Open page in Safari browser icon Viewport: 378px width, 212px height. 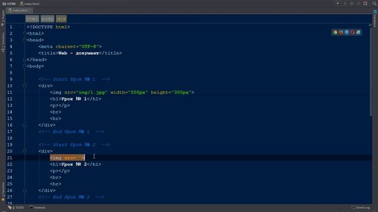347,32
